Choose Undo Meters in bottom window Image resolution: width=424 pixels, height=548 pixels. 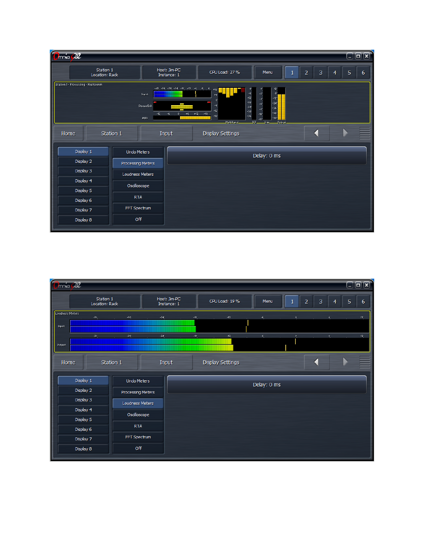click(138, 381)
